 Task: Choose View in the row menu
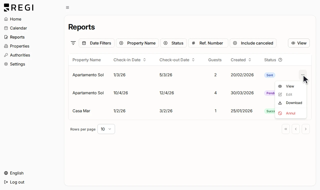(x=291, y=86)
